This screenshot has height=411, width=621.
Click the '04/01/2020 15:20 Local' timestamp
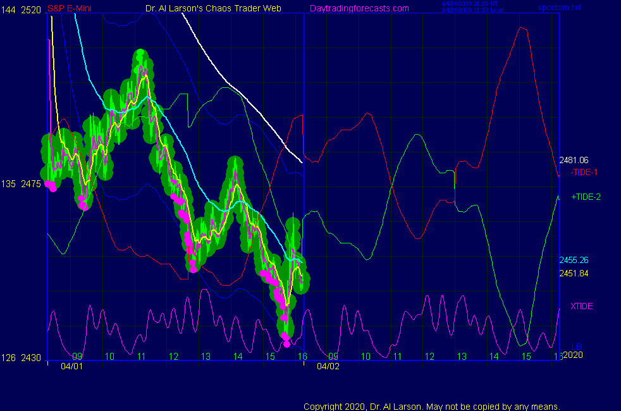click(473, 10)
